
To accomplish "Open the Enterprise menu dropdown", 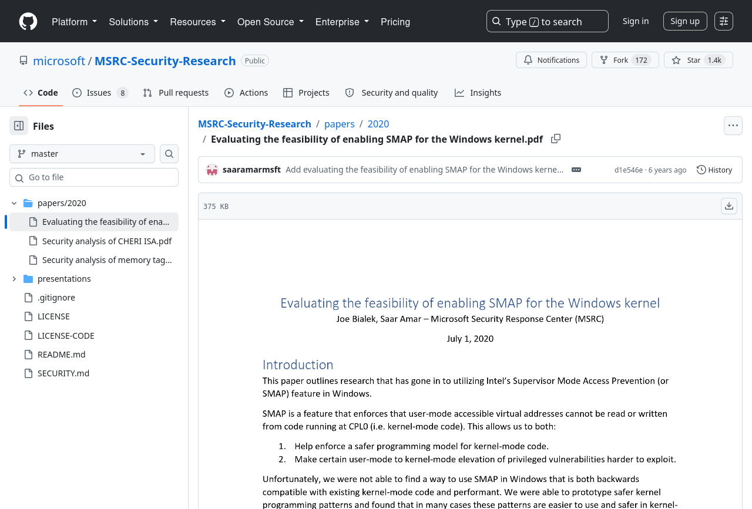I will coord(342,22).
